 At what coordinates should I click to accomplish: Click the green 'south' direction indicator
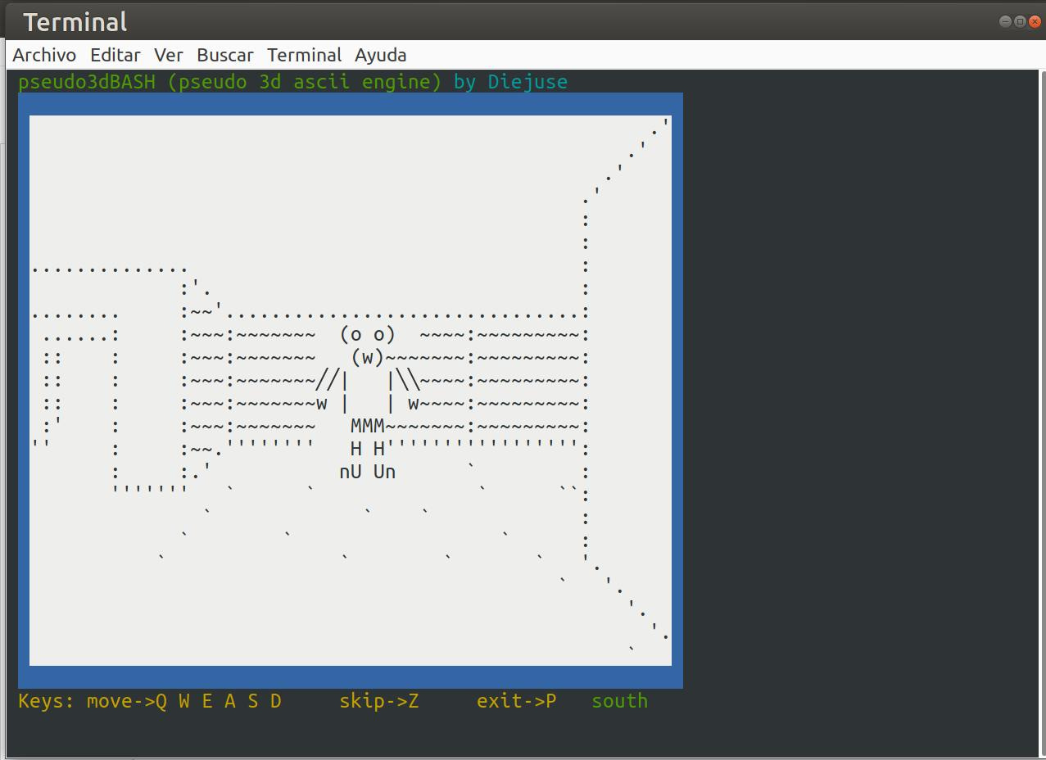coord(618,701)
